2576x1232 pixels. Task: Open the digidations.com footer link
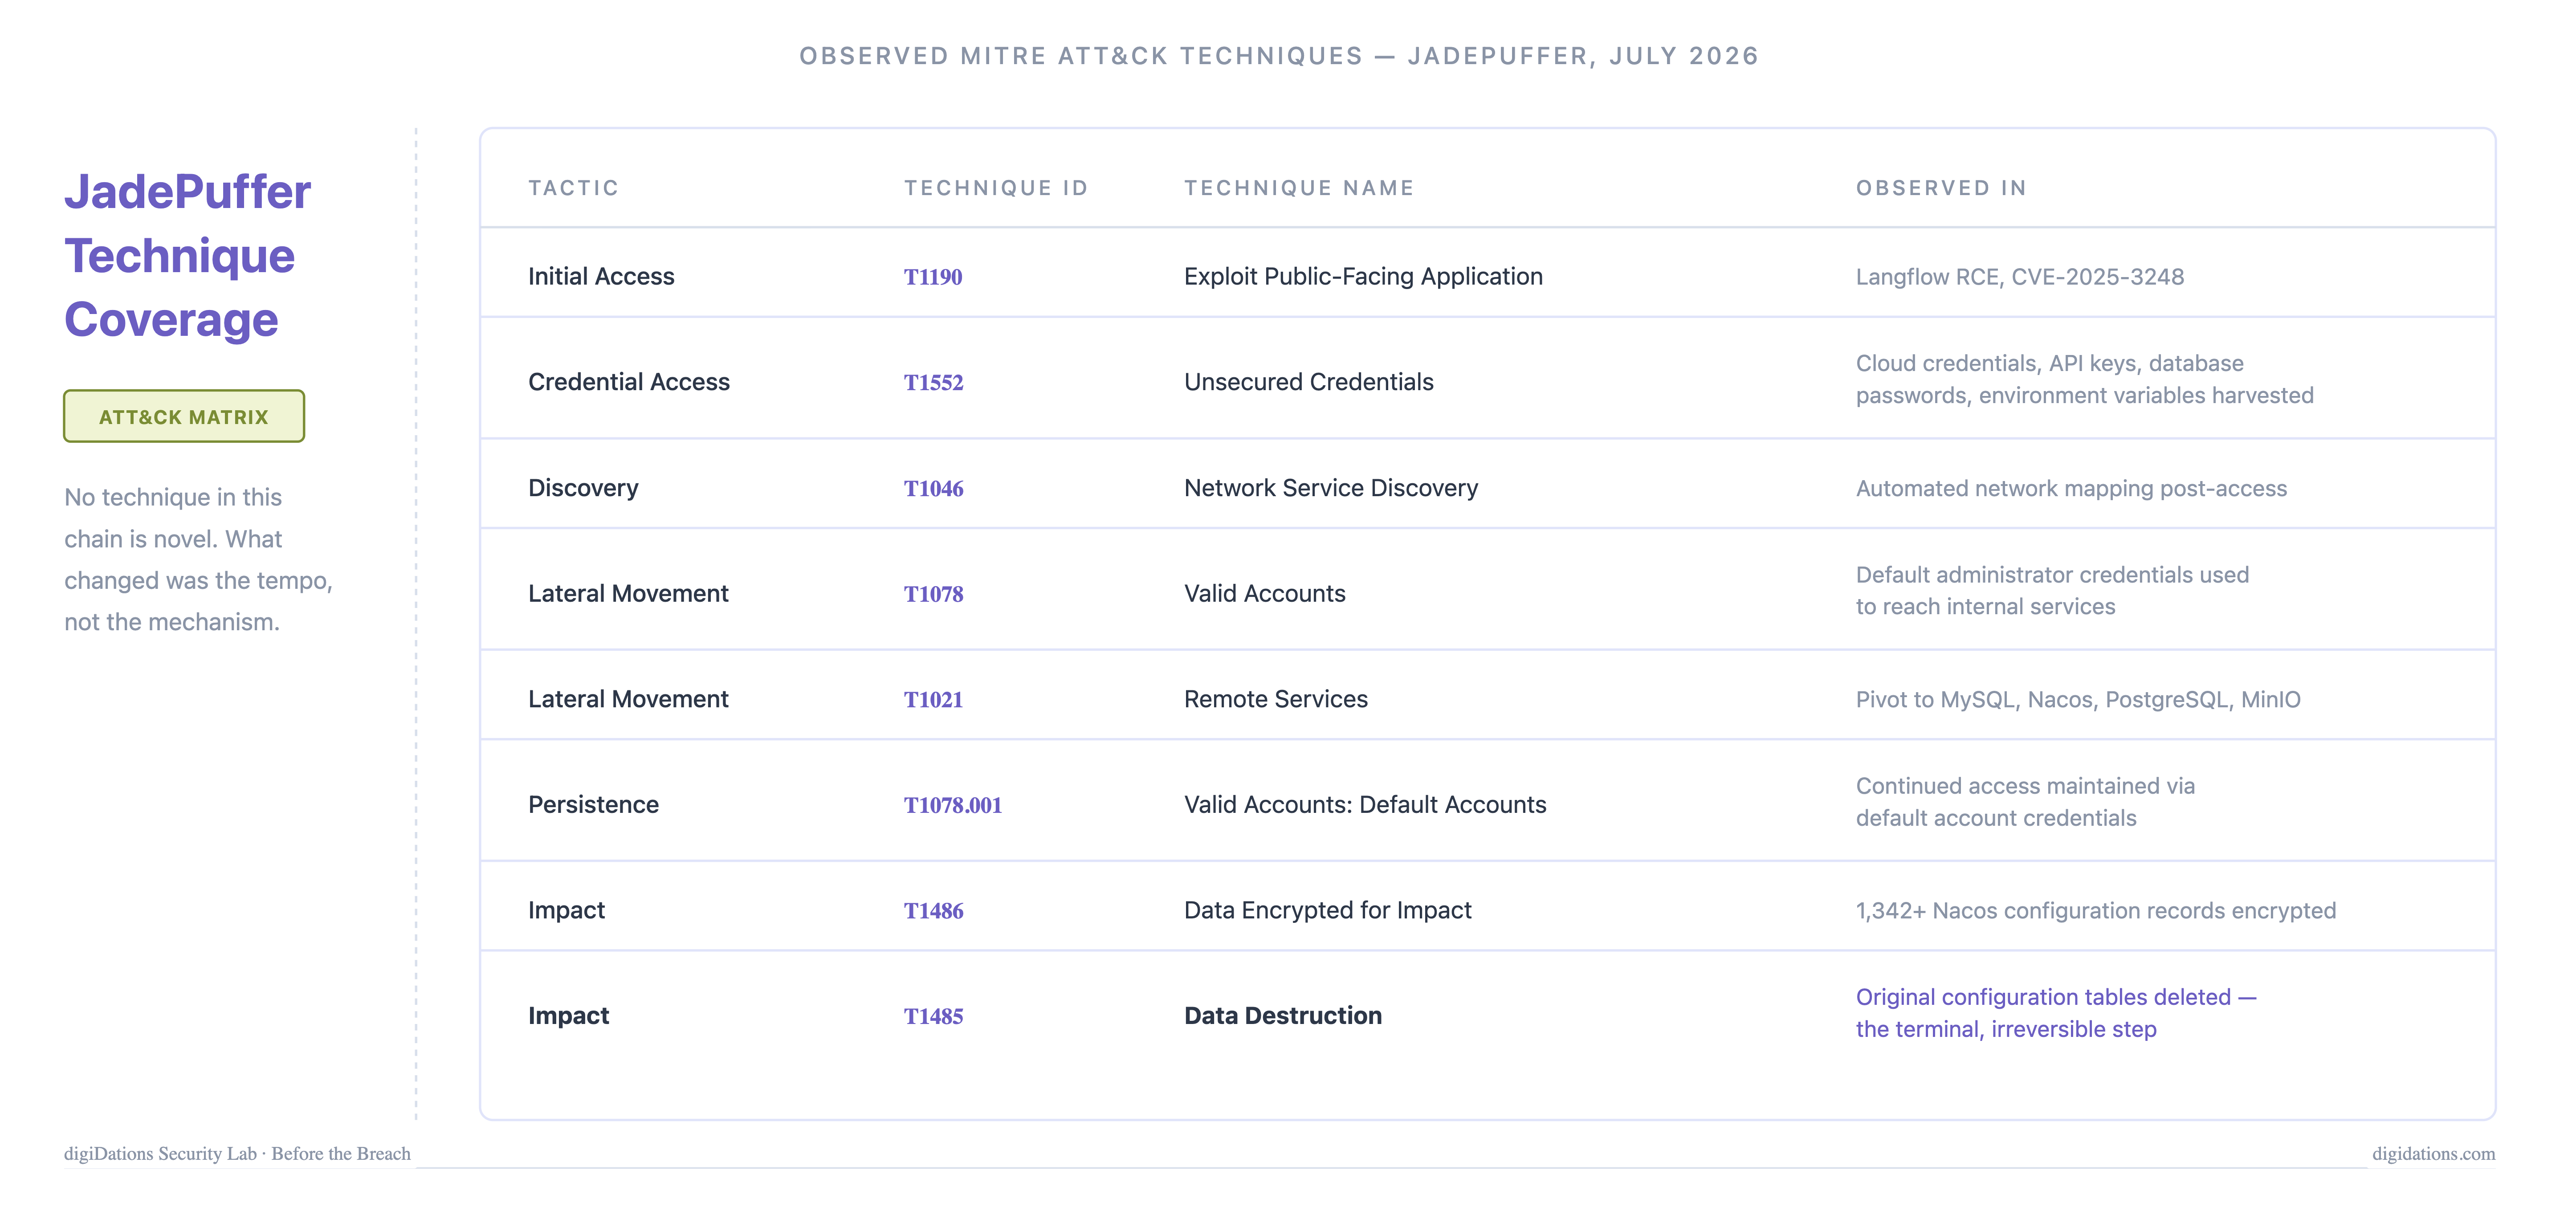[x=2433, y=1153]
